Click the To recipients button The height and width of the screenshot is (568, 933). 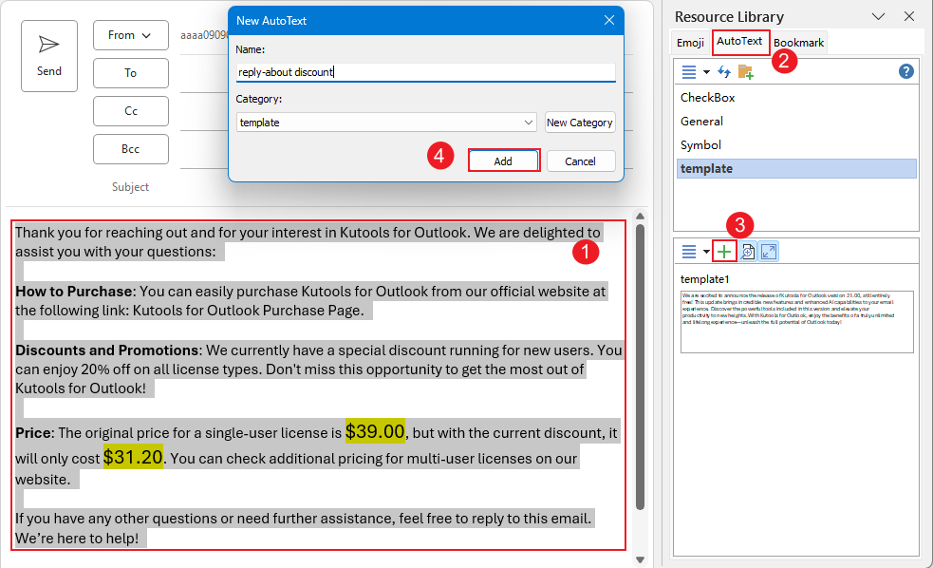point(131,73)
